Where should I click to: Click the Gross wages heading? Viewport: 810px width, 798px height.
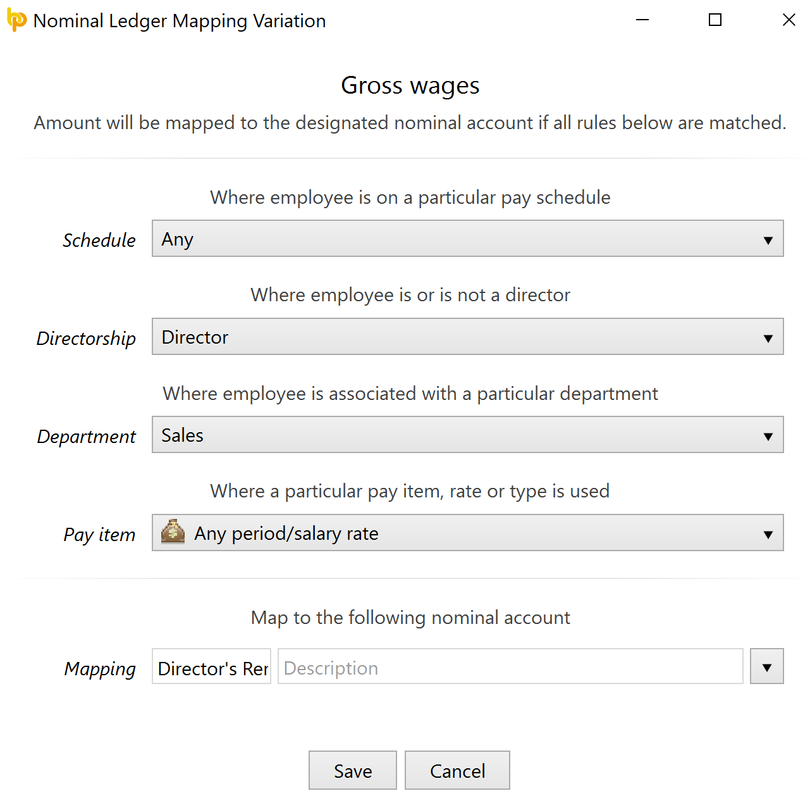[x=410, y=85]
